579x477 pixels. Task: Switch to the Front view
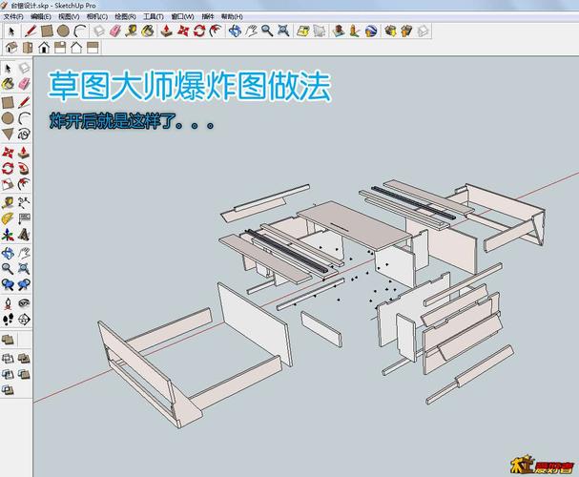[x=44, y=48]
